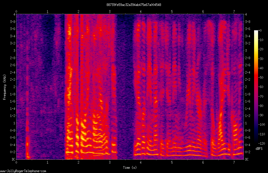This screenshot has height=173, width=268.
Task: Click the "2·6" tick on the left frequency axis
Action: tap(12, 65)
